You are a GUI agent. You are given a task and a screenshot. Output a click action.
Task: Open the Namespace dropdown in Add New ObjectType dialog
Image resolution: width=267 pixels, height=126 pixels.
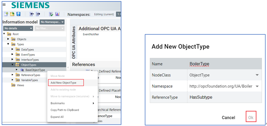224,86
